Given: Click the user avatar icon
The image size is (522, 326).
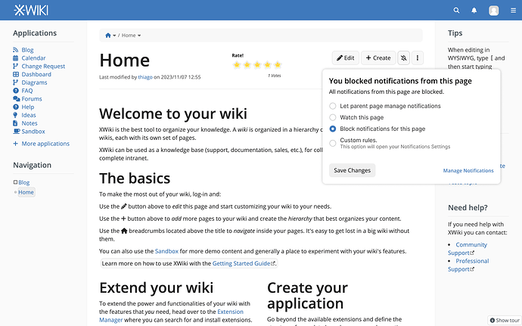Looking at the screenshot, I should click(494, 11).
